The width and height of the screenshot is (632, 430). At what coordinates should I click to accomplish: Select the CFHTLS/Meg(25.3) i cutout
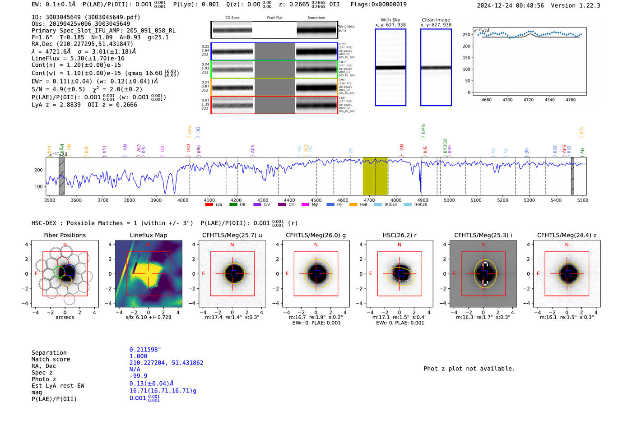click(483, 274)
